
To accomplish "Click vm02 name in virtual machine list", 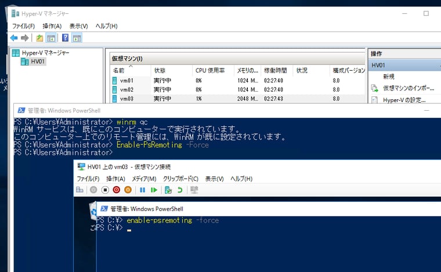I will click(126, 90).
